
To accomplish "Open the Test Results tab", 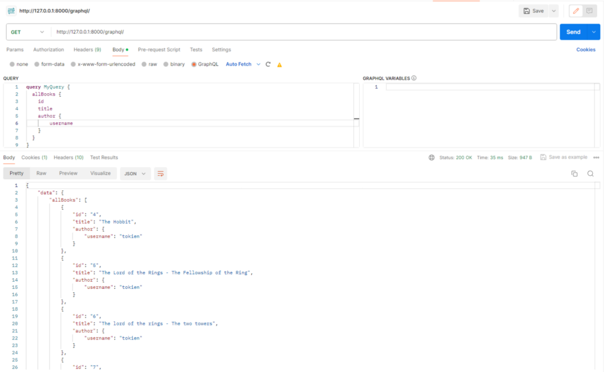I will pyautogui.click(x=104, y=157).
